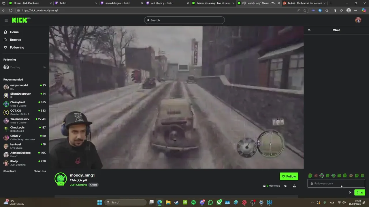369x207 pixels.
Task: Open nahyunworld recommended channel
Action: [x=25, y=87]
